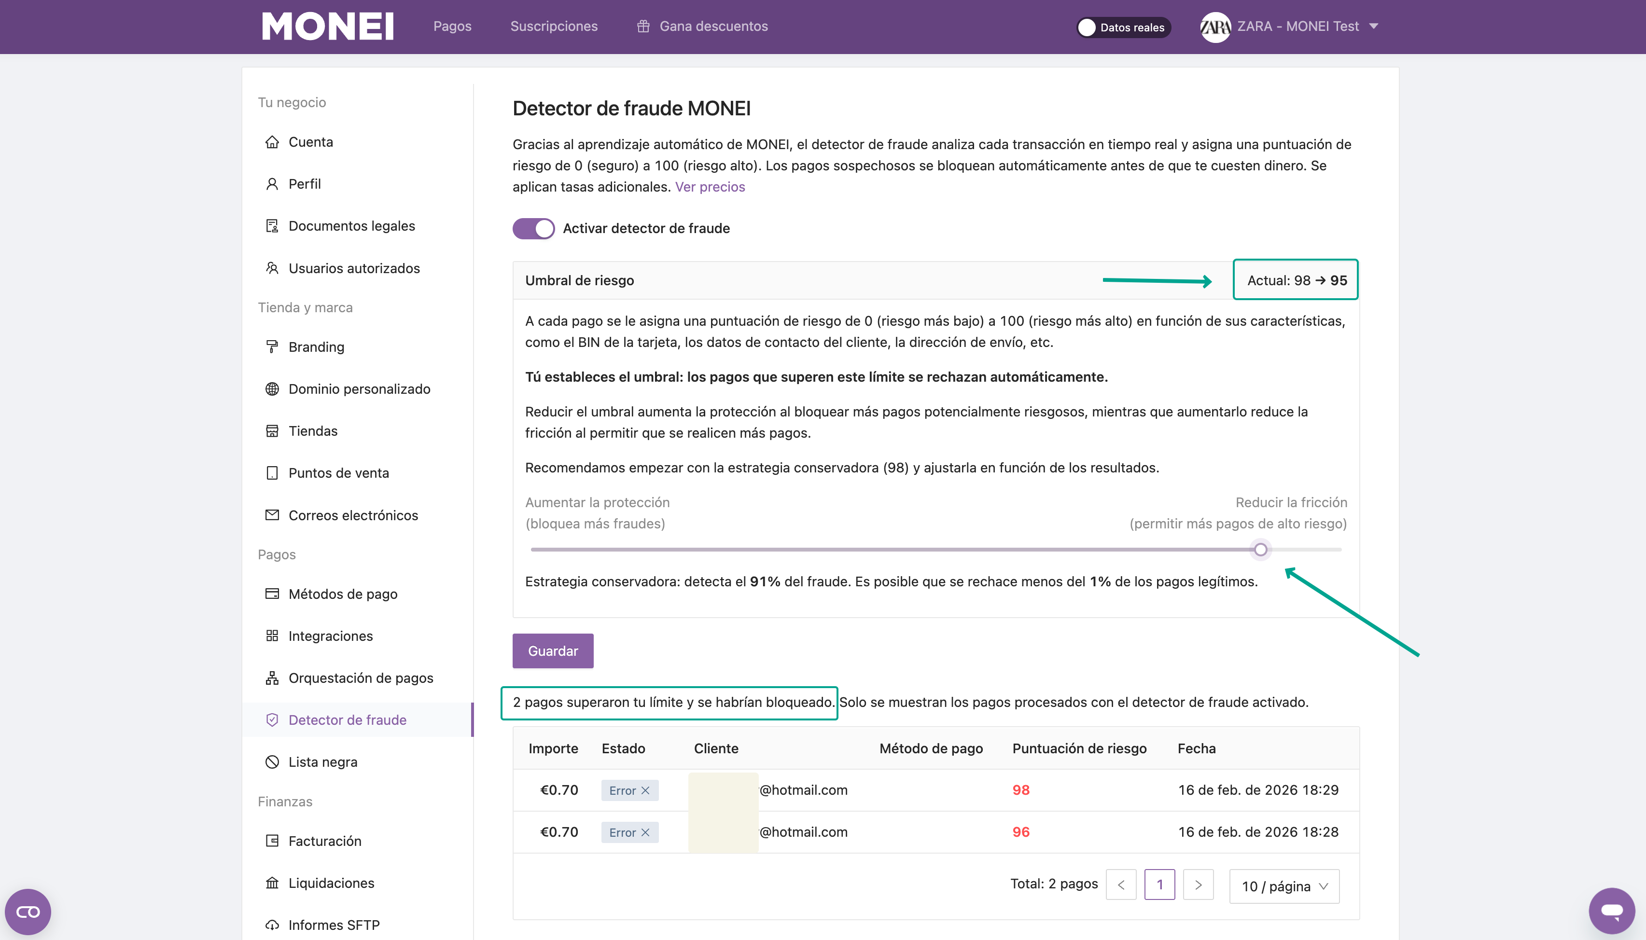
Task: Click the Documentos legales document icon
Action: [x=272, y=226]
